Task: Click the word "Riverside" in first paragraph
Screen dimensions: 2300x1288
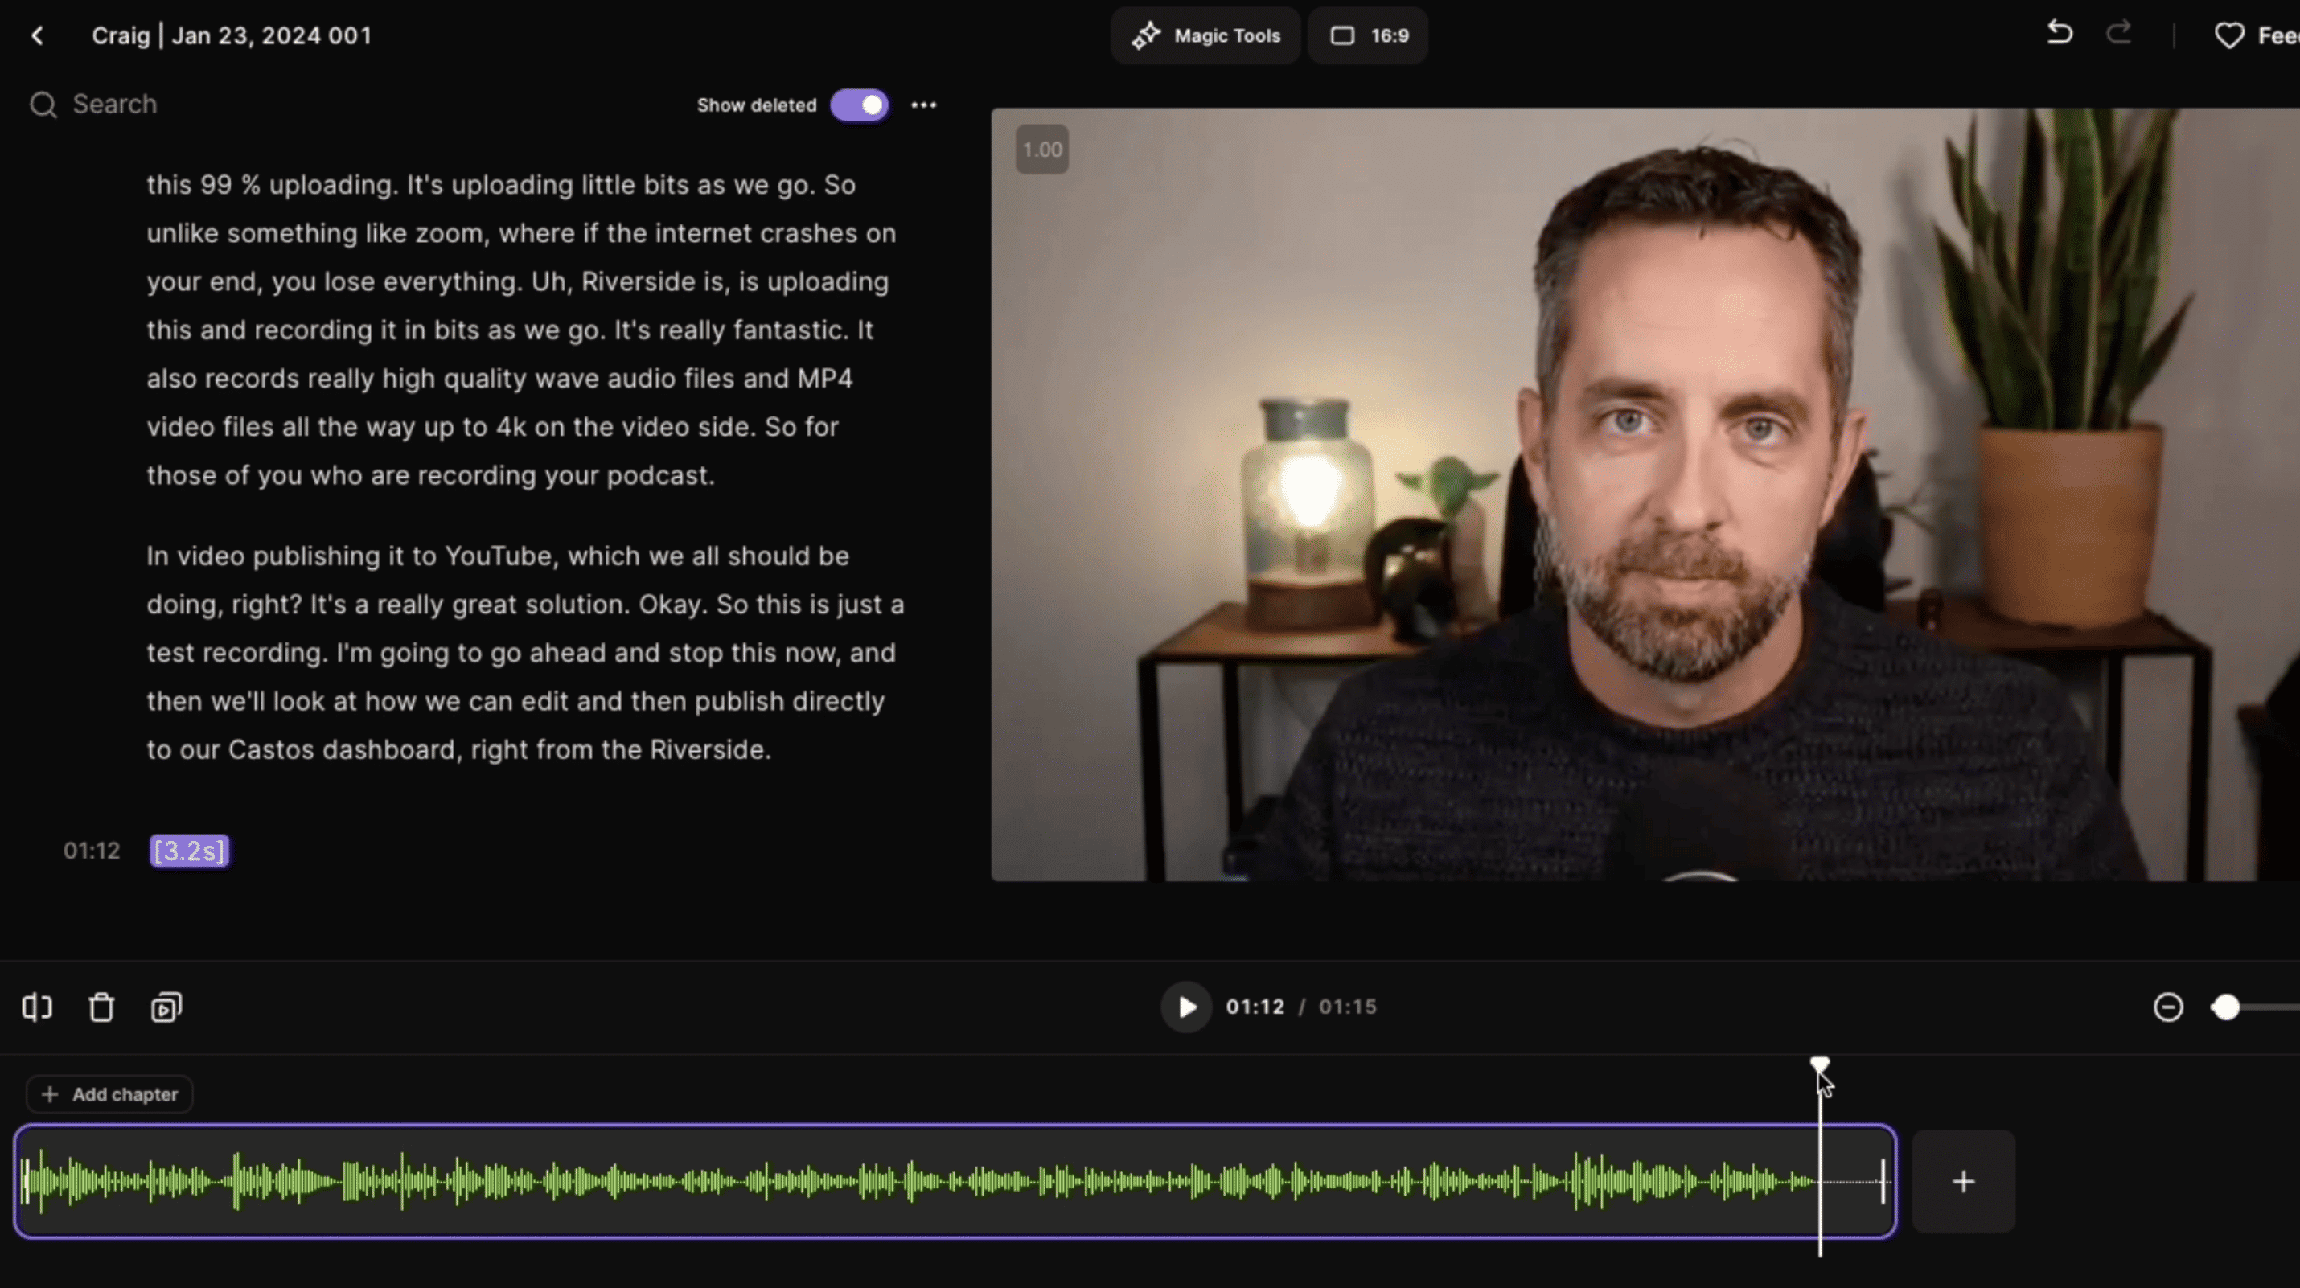Action: 639,282
